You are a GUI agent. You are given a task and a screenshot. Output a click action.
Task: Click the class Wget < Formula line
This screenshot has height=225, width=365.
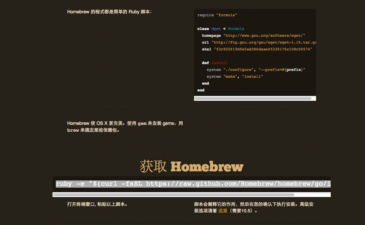[221, 29]
